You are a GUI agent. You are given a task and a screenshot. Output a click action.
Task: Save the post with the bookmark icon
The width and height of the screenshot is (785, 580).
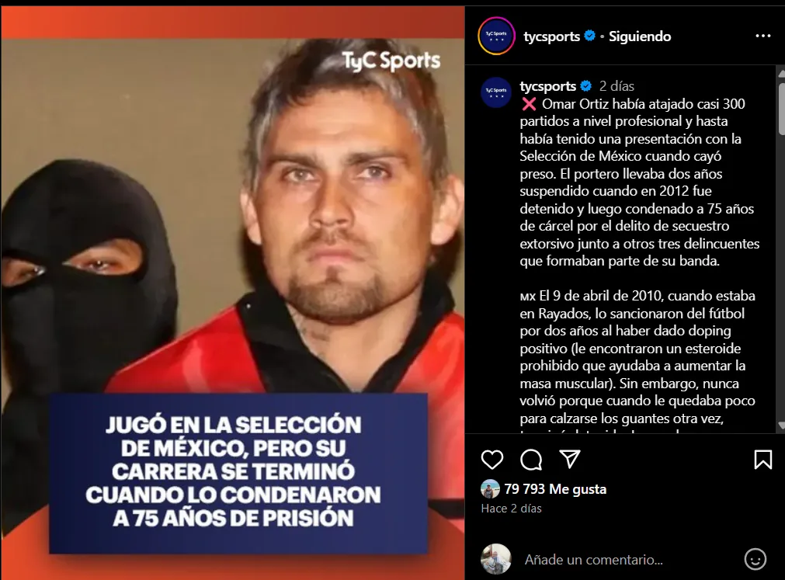click(x=763, y=460)
